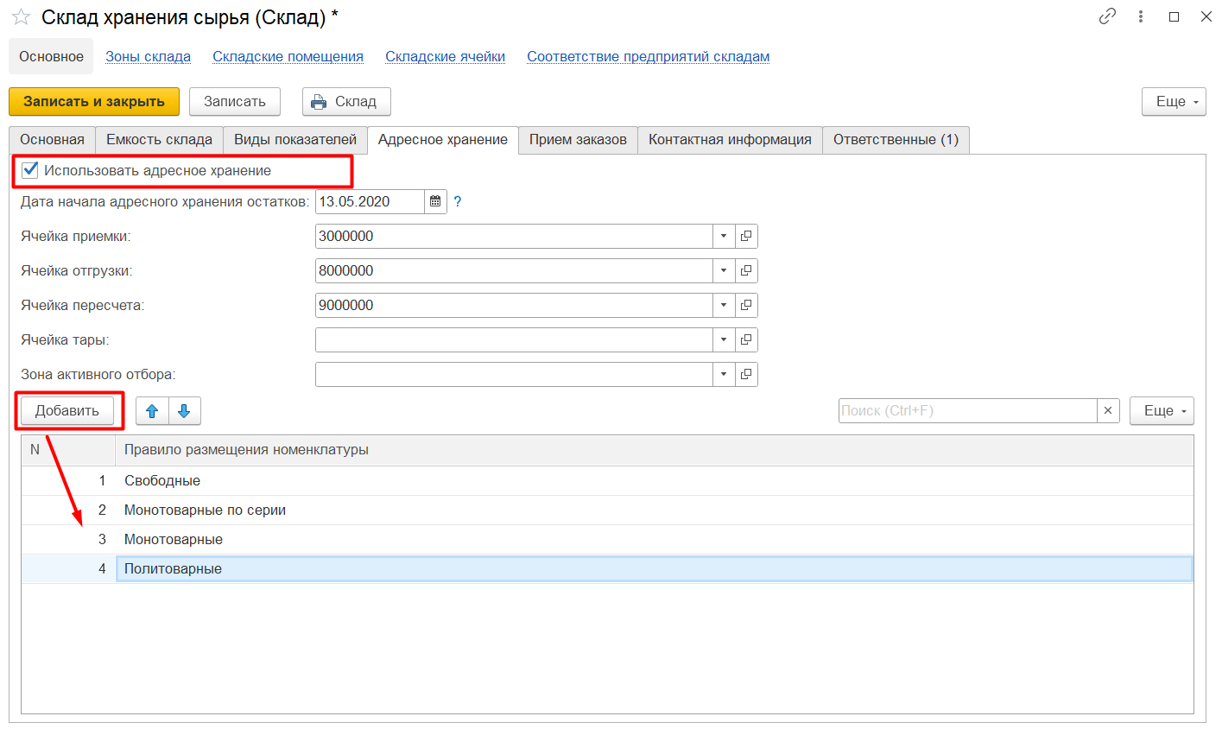The width and height of the screenshot is (1222, 729).
Task: Open the Ячейка пересчета record via open icon
Action: [746, 305]
